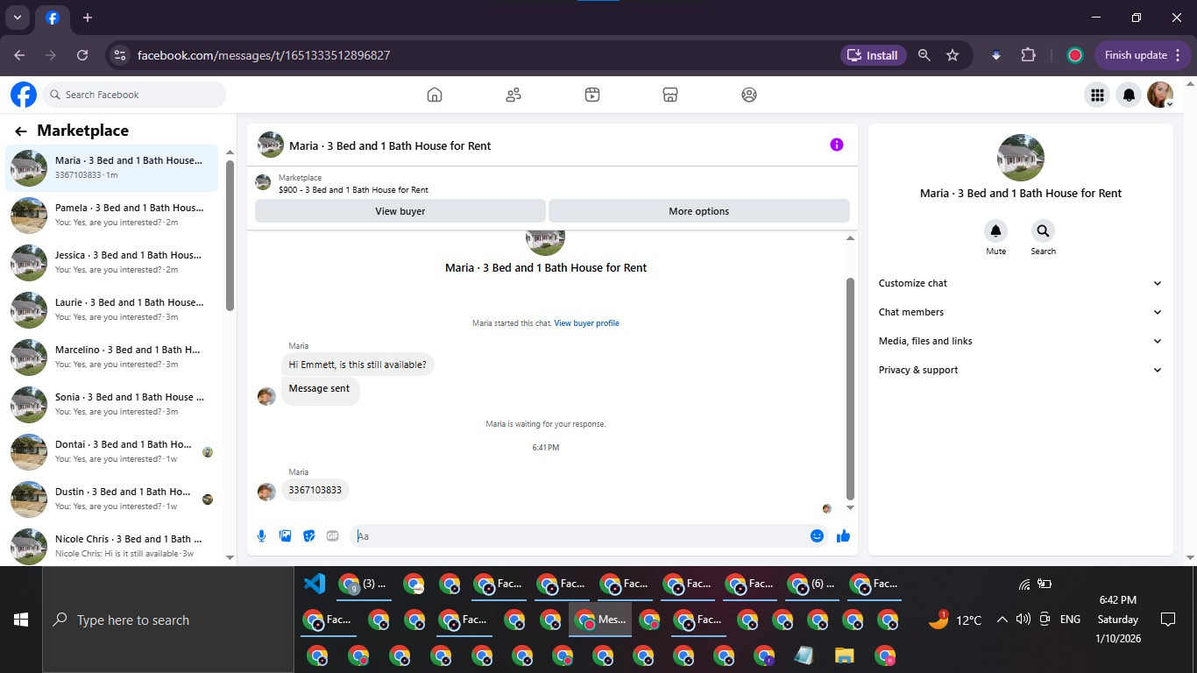This screenshot has width=1197, height=673.
Task: Expand Media, files and links section
Action: point(1021,341)
